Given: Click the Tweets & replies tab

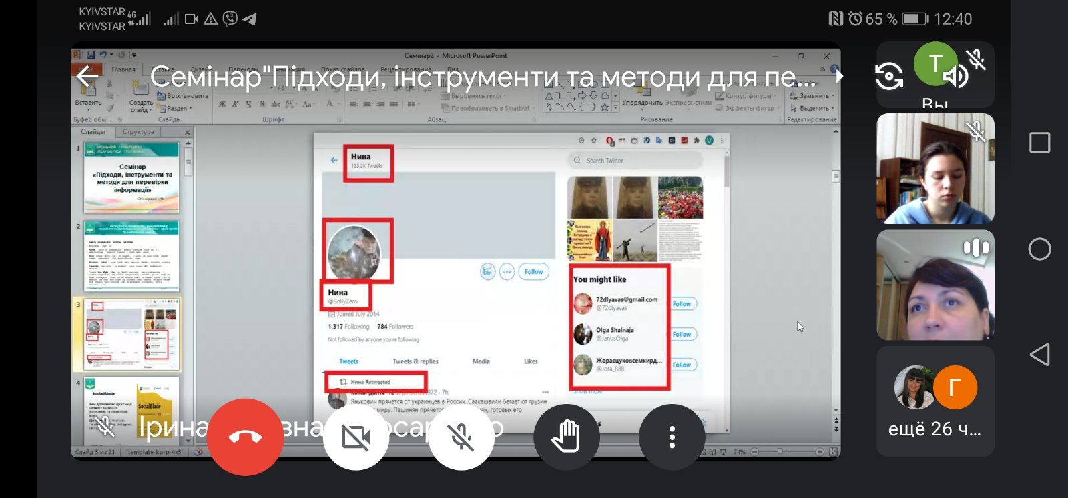Looking at the screenshot, I should (415, 361).
